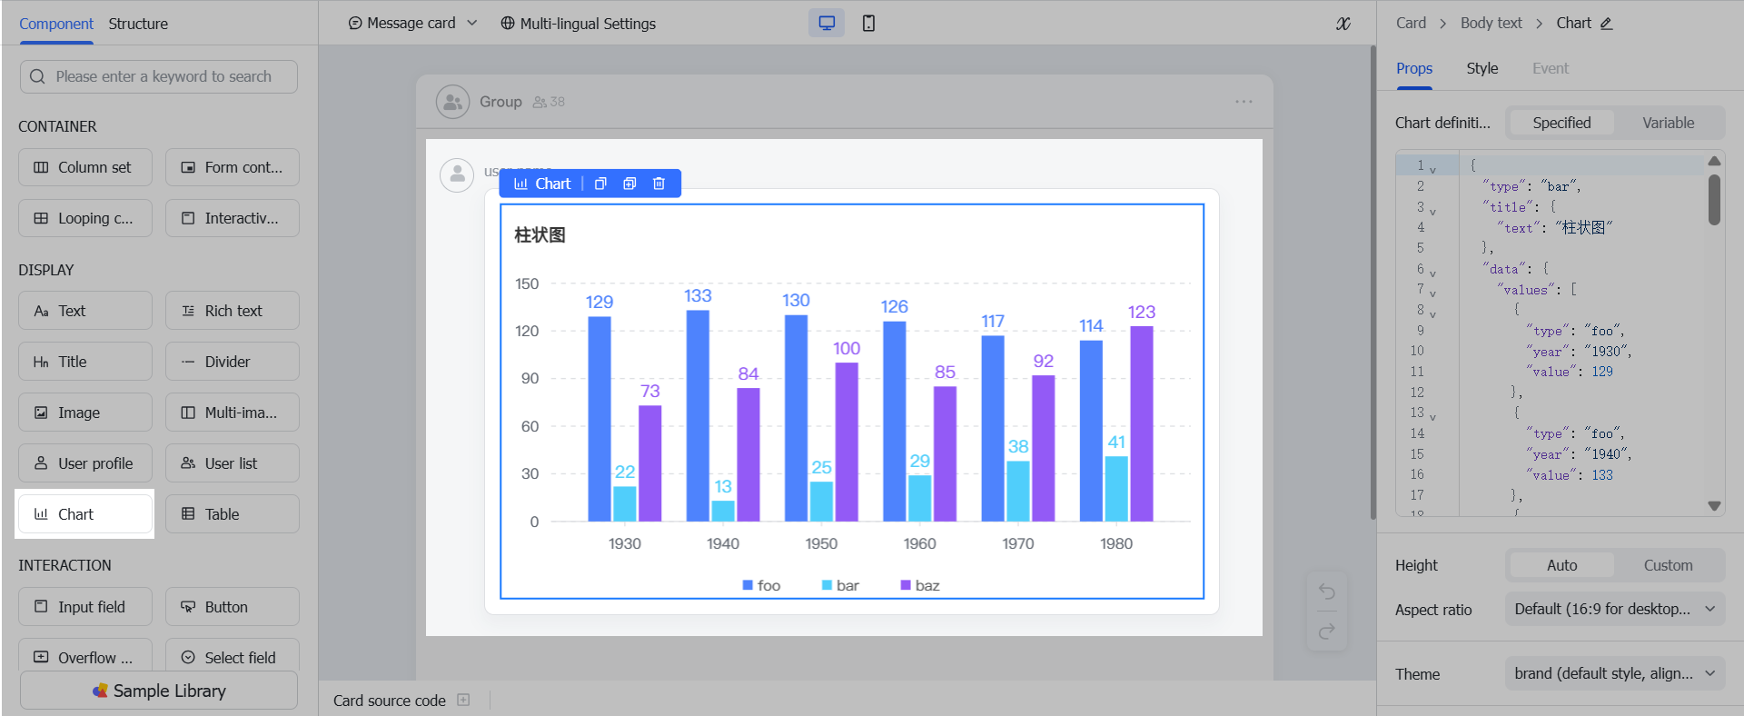
Task: Open the Style tab
Action: pyautogui.click(x=1481, y=68)
